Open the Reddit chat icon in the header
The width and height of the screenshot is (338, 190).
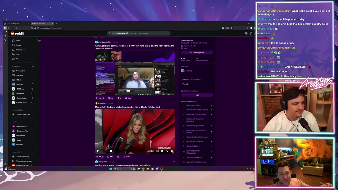[x=251, y=34]
